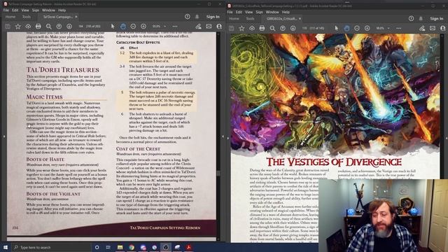Open Window menu in left Acrobat window
The height and width of the screenshot is (252, 448).
[x=48, y=10]
